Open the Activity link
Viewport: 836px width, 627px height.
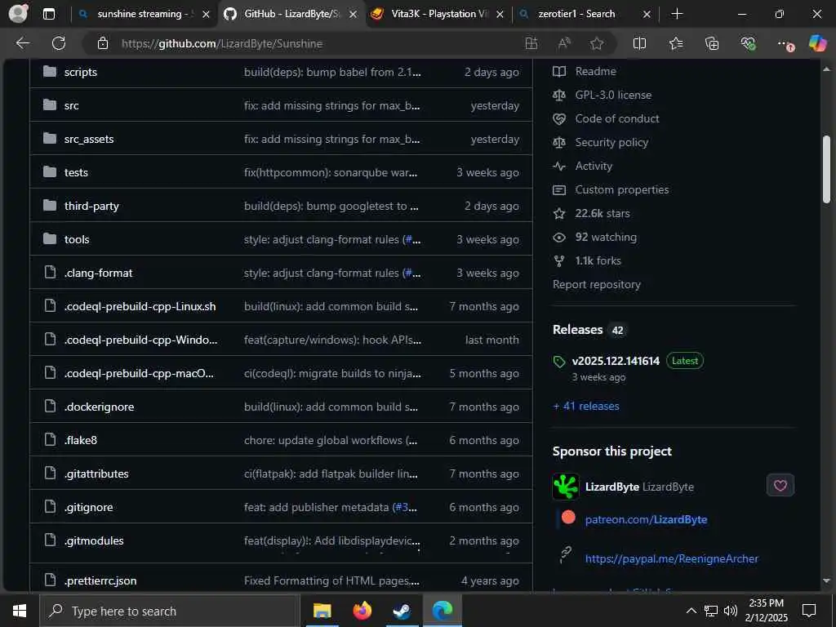pyautogui.click(x=594, y=167)
